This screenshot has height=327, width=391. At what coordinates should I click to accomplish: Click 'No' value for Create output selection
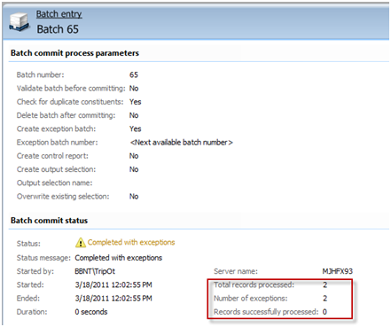[x=134, y=169]
